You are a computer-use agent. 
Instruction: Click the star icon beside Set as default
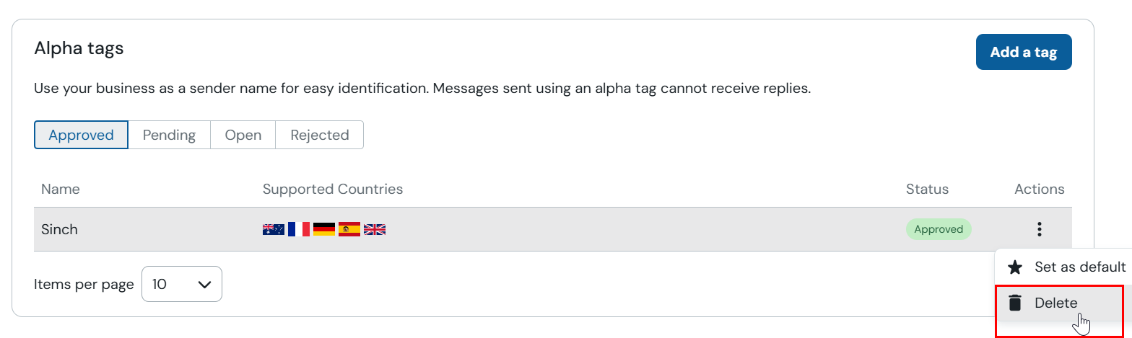click(1014, 267)
